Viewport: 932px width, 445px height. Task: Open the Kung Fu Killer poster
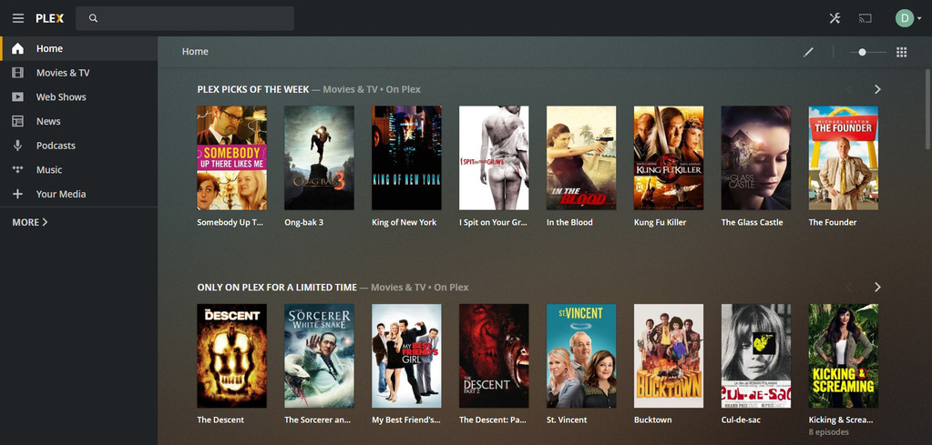coord(669,157)
